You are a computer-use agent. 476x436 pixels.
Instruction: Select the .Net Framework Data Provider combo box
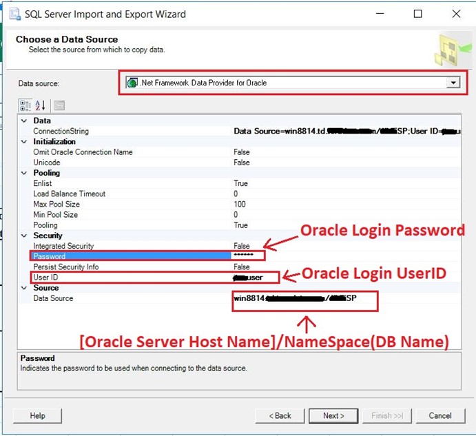point(293,83)
